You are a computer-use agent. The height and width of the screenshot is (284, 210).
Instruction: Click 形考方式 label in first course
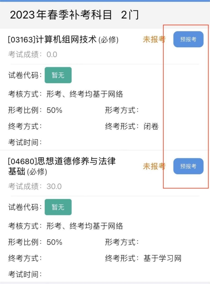tap(122, 110)
